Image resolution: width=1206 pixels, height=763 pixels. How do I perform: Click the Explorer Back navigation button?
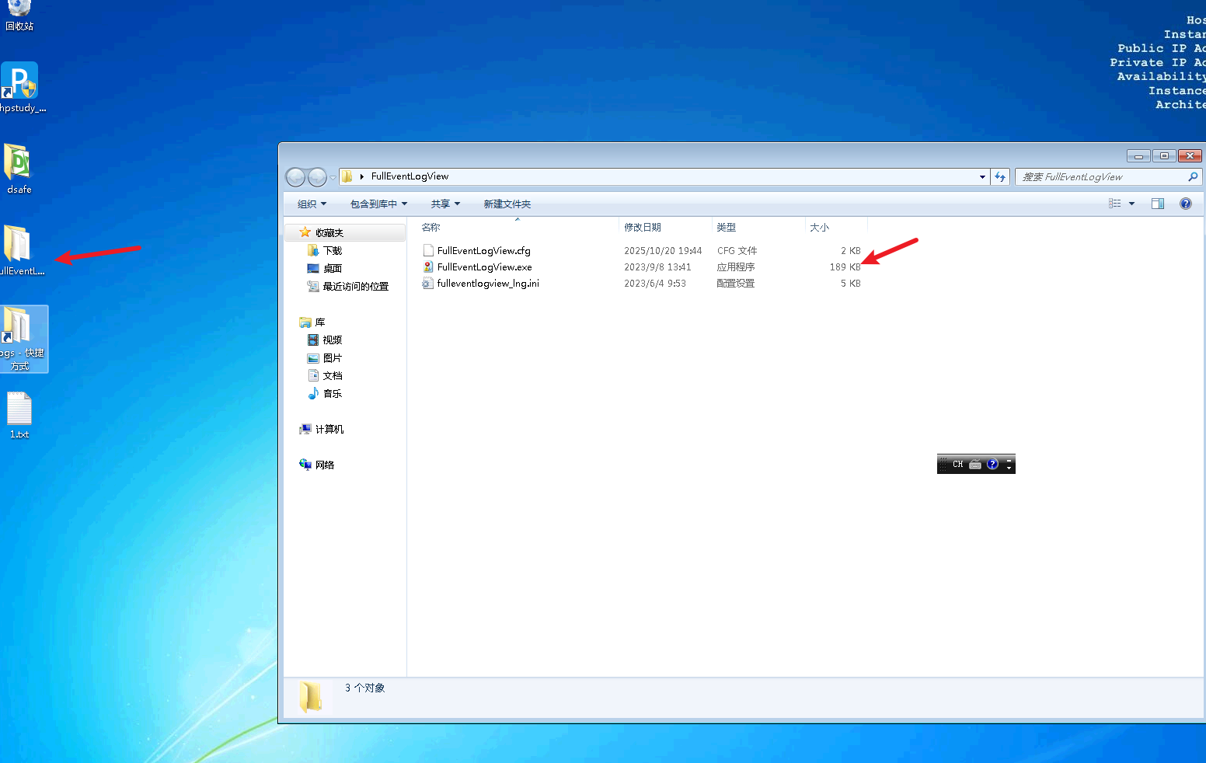[296, 177]
